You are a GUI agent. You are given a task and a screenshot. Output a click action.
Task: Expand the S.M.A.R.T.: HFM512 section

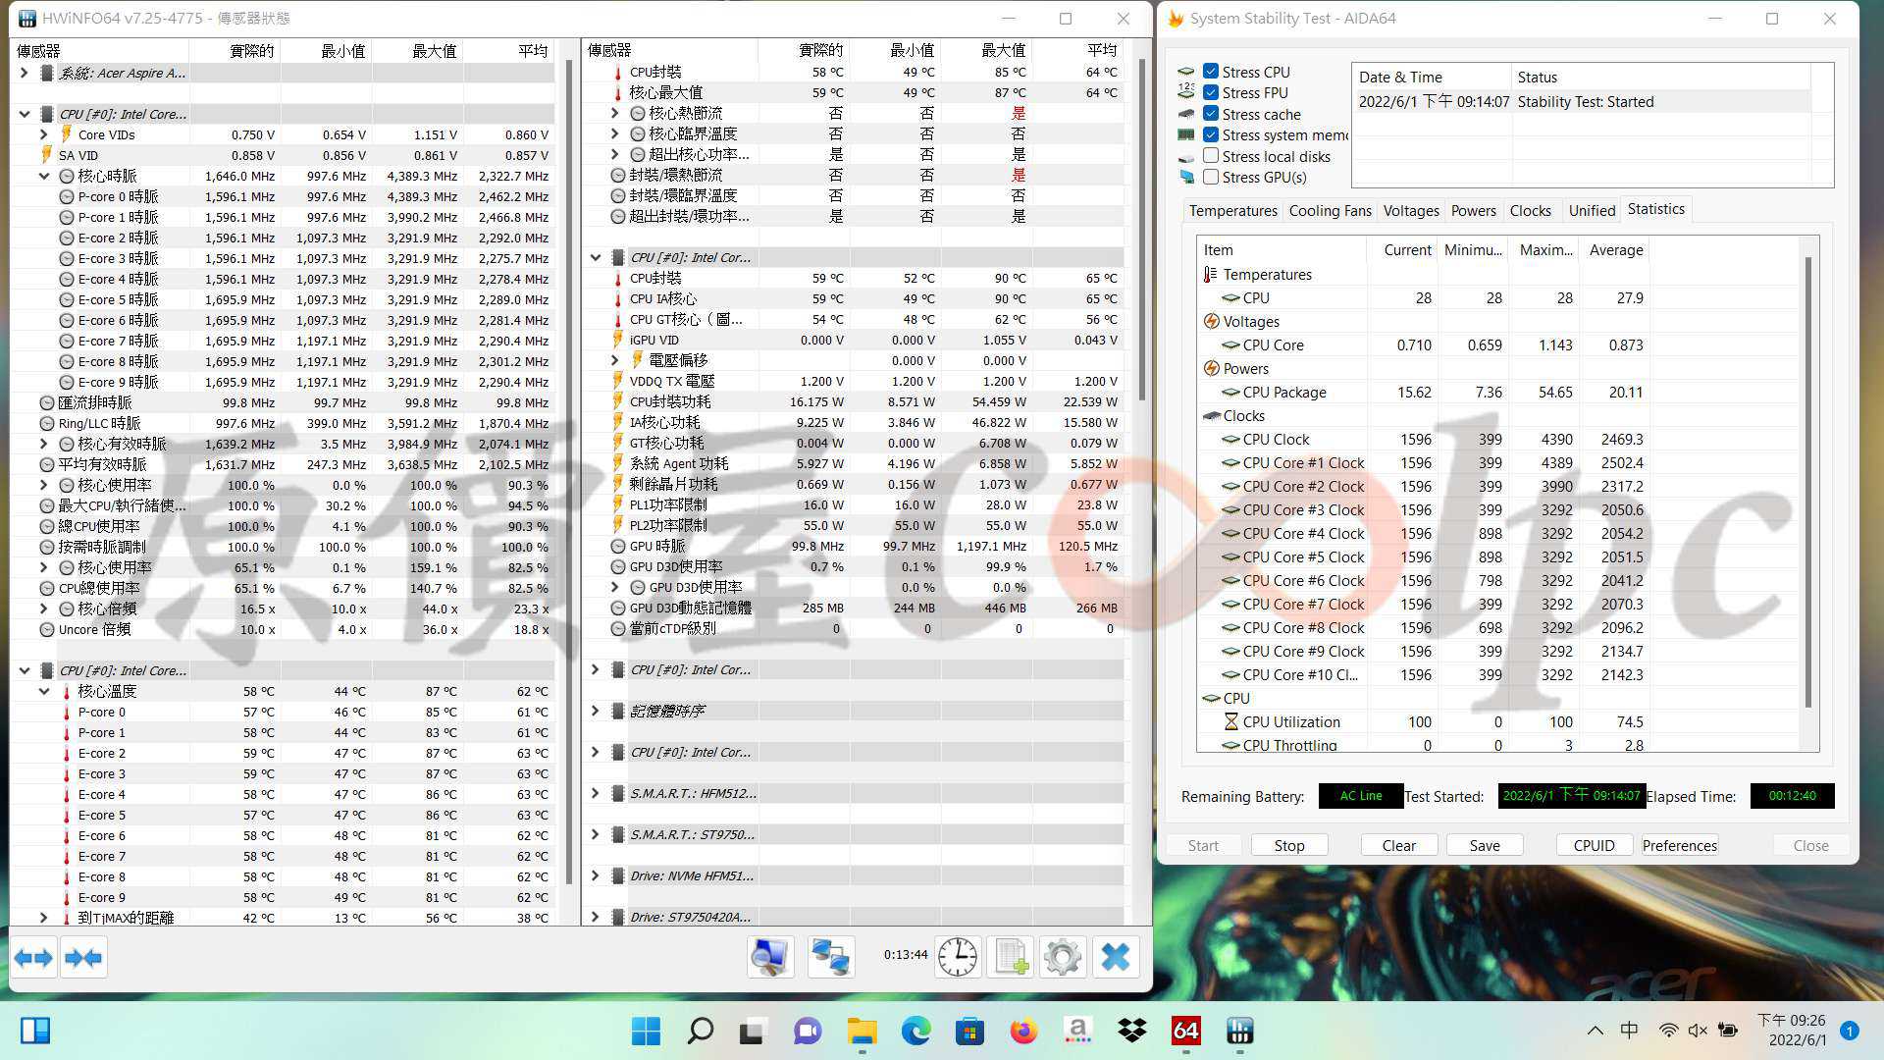point(596,793)
